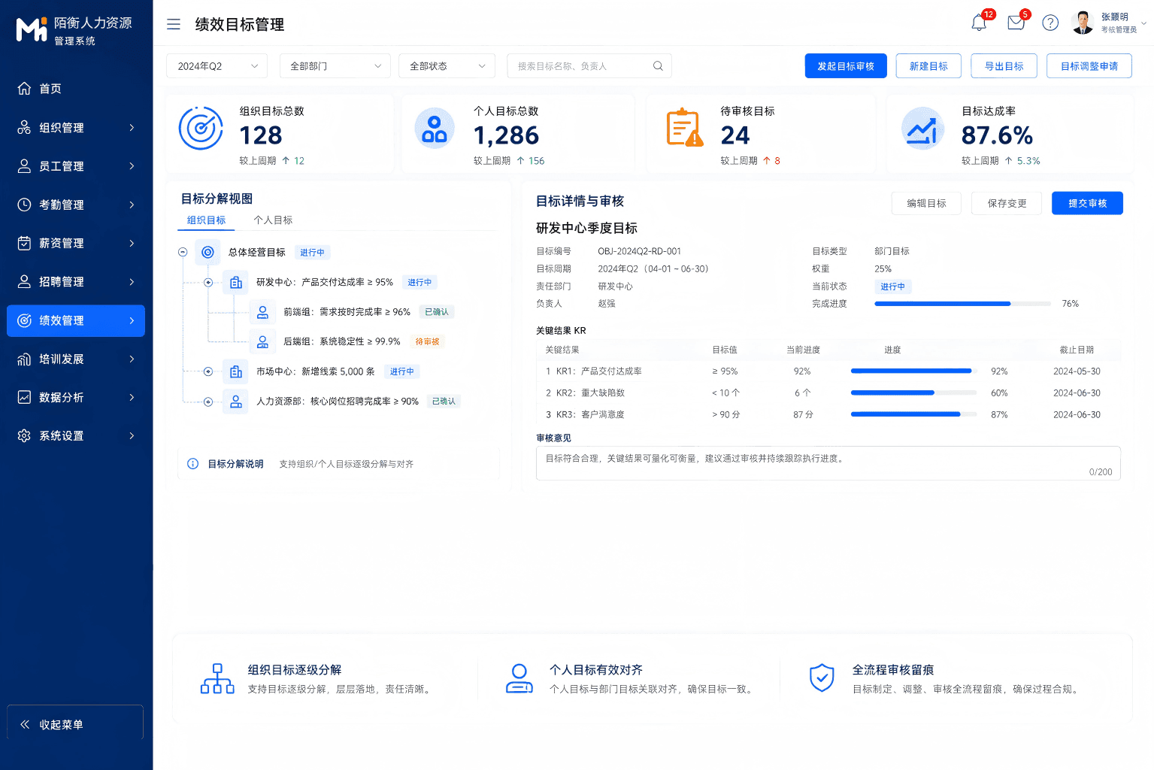This screenshot has height=770, width=1154.
Task: Click 目标调整申请 button
Action: click(x=1089, y=66)
